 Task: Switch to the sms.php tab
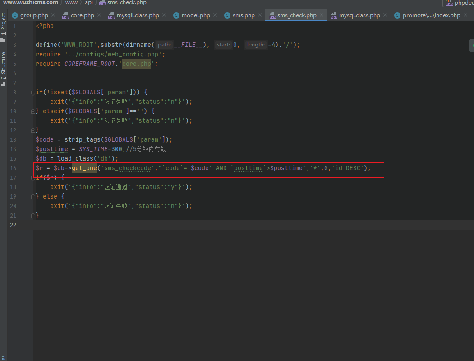tap(244, 15)
